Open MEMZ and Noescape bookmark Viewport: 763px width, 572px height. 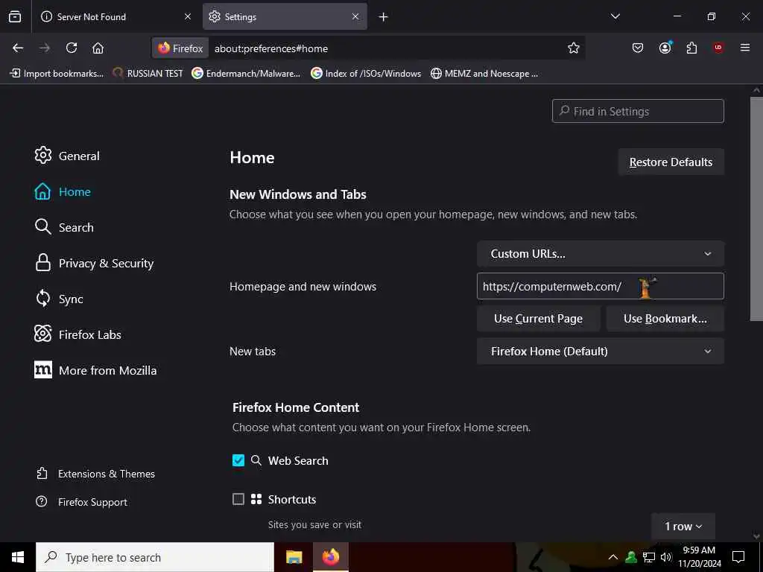(484, 74)
